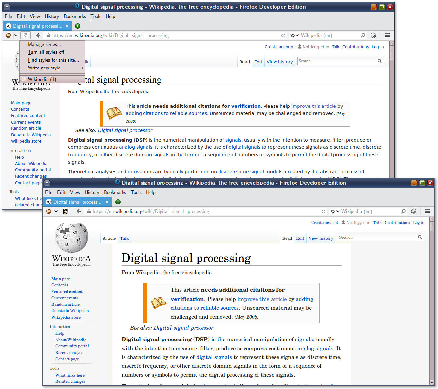Click search magnifier in back window toolbar
Screen dimensions: 438x389
(x=363, y=35)
